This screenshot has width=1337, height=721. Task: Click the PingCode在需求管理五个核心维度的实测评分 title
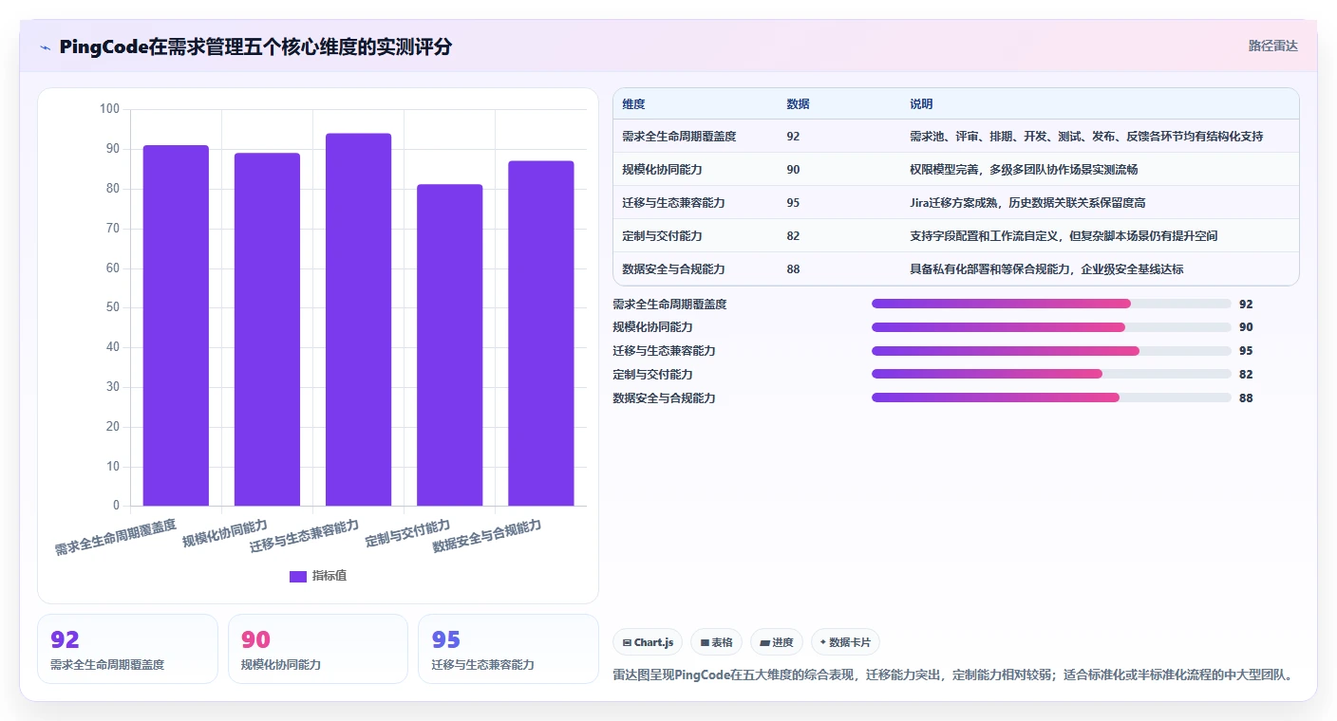coord(255,46)
